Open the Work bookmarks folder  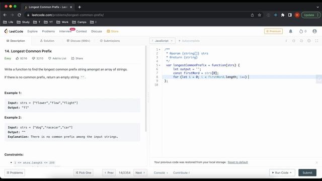tap(62, 22)
